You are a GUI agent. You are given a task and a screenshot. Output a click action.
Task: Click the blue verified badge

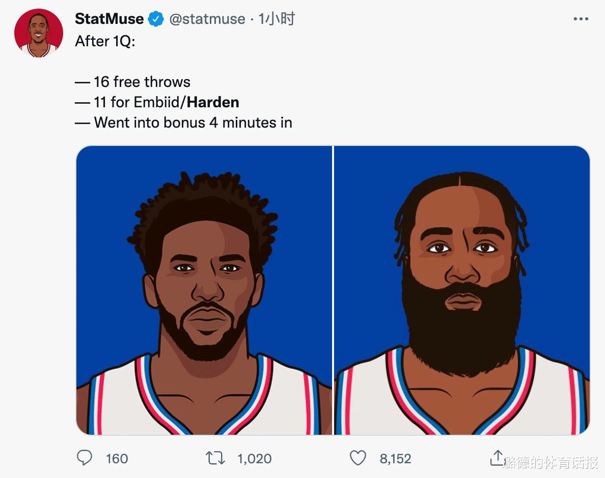click(x=156, y=19)
